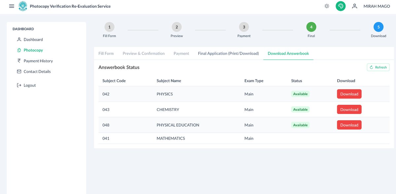Click the Status column header
Screen dimensions: 396x194
(296, 81)
